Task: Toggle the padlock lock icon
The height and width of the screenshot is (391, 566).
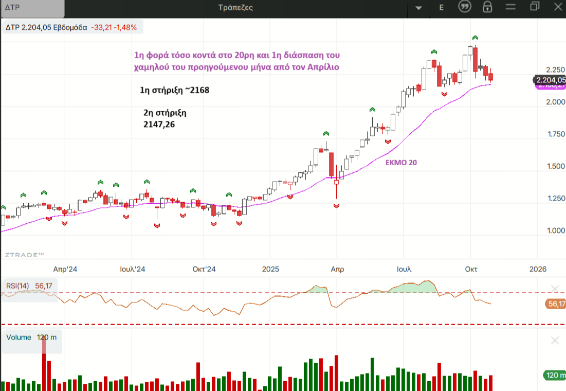Action: tap(487, 7)
